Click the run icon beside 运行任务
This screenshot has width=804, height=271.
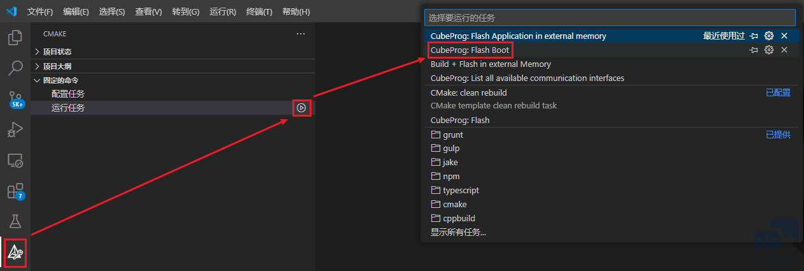[302, 108]
